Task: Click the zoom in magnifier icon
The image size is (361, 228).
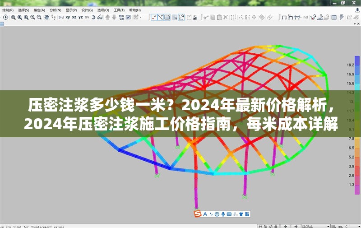Action: [32, 17]
